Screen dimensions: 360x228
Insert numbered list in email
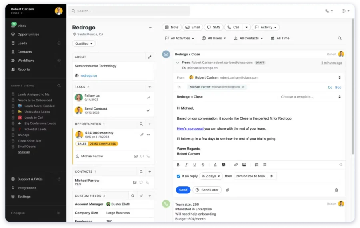(x=256, y=165)
